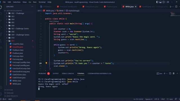Expand the 010 folder
The width and height of the screenshot is (180, 101).
tap(13, 38)
